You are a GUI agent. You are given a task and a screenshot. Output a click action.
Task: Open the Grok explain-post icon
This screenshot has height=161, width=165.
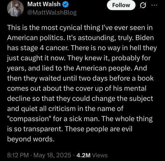coord(143,5)
